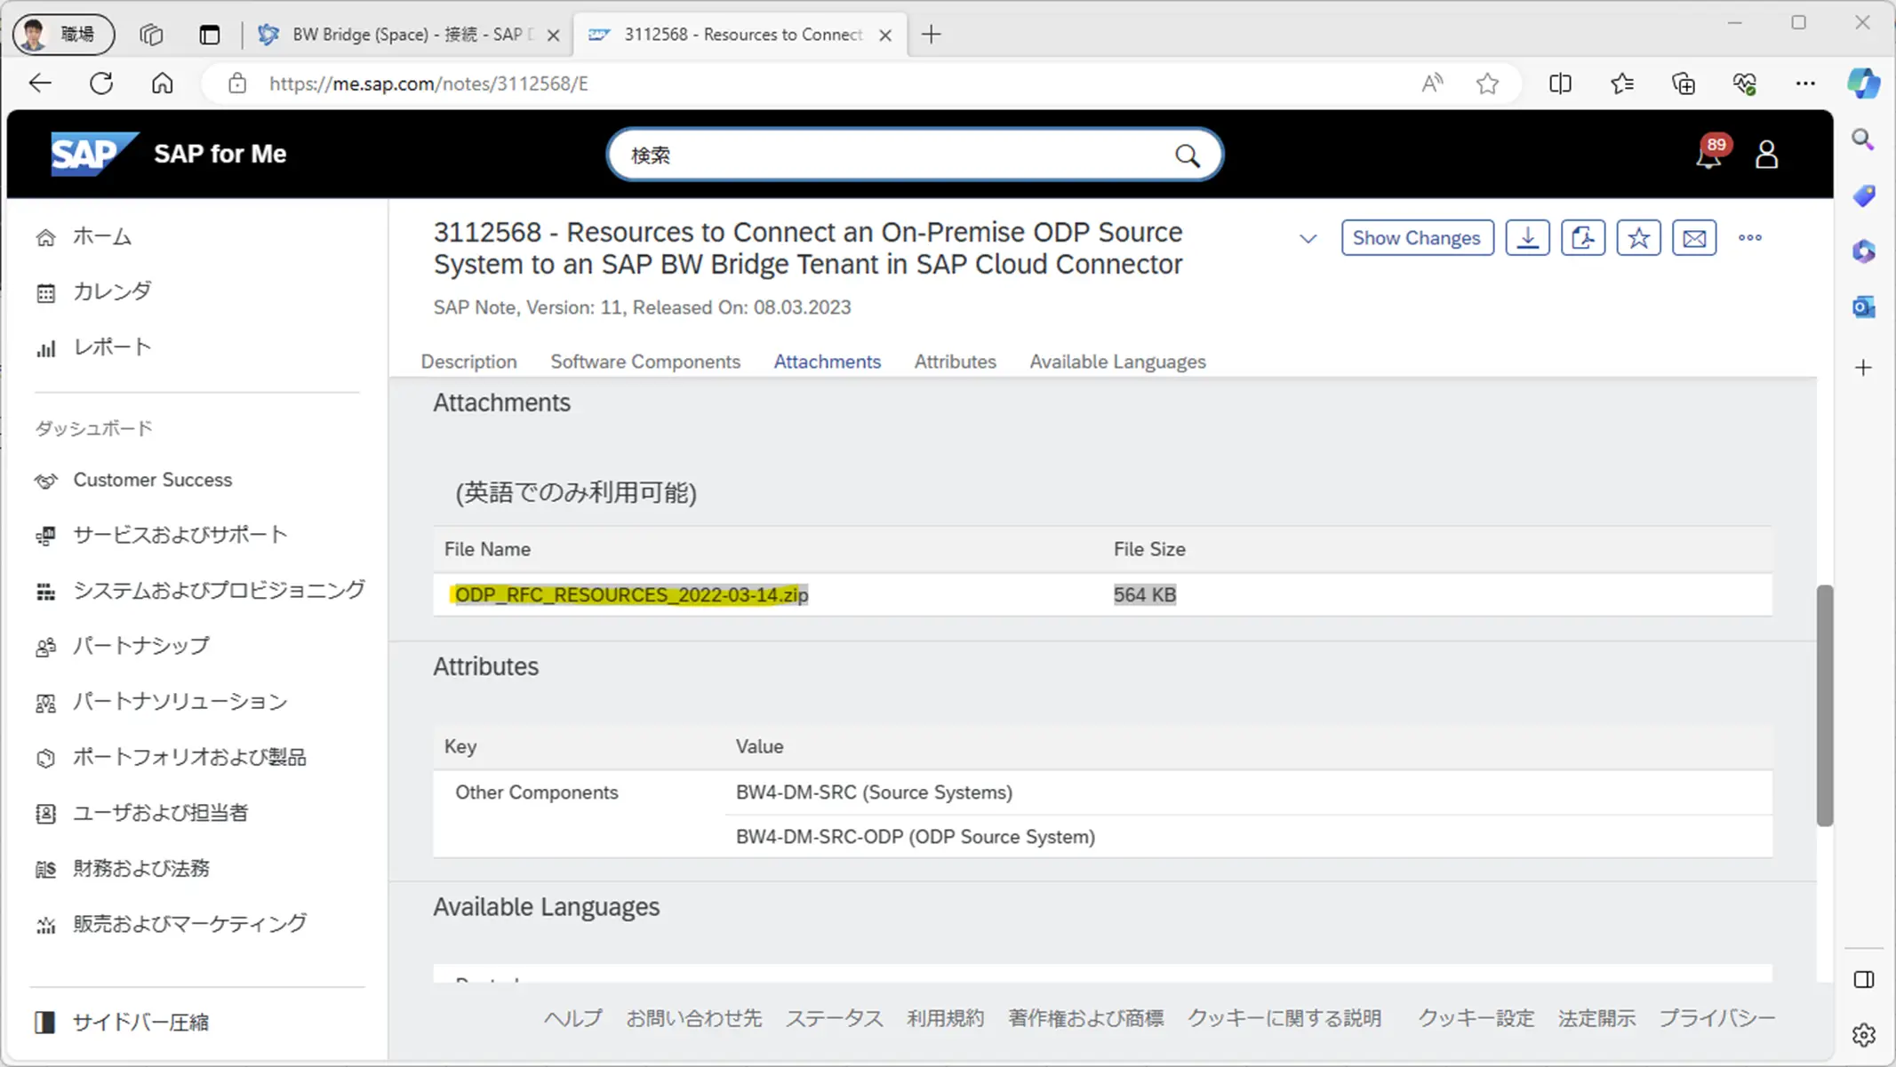Download ODP_RFC_RESOURCES_2022-03-14.zip attachment

tap(631, 594)
